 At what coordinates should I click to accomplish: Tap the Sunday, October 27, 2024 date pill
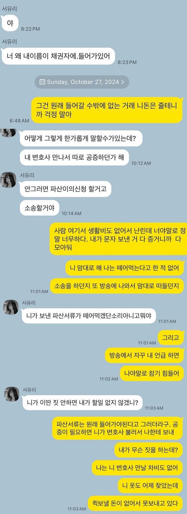[82, 82]
